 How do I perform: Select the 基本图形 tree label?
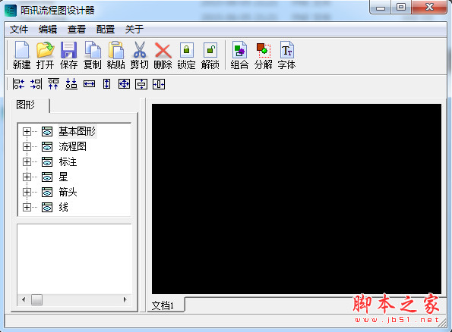coord(77,131)
